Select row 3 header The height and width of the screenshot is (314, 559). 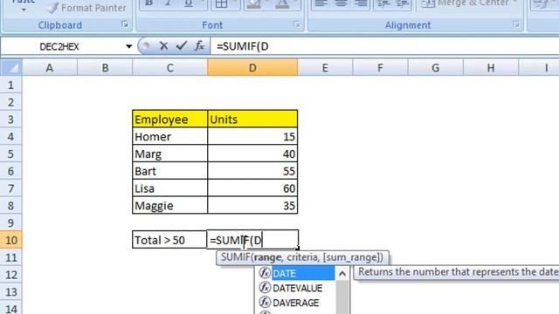(x=10, y=119)
